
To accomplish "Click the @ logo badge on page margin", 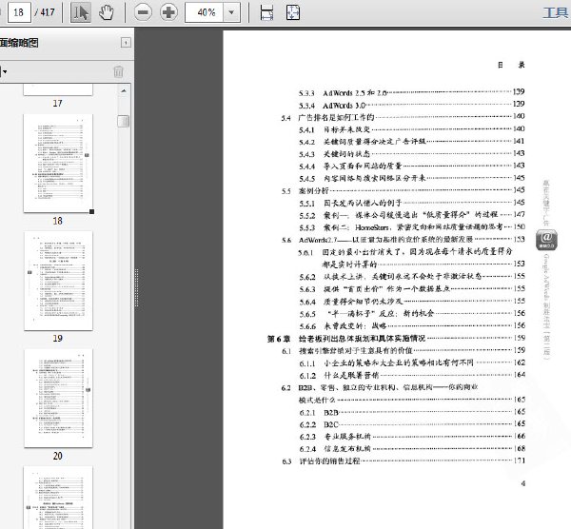I will point(546,240).
